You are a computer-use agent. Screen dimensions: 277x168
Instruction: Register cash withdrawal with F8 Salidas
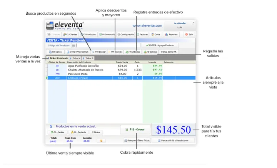(150, 52)
